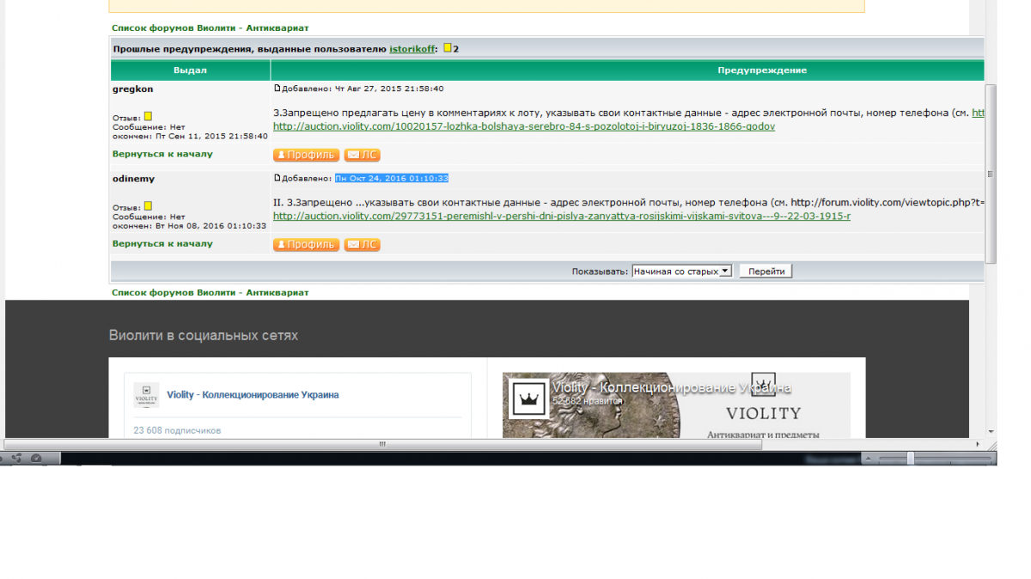Click the ЛС message button for gregkon
Screen dimensions: 1031x579
click(x=362, y=155)
